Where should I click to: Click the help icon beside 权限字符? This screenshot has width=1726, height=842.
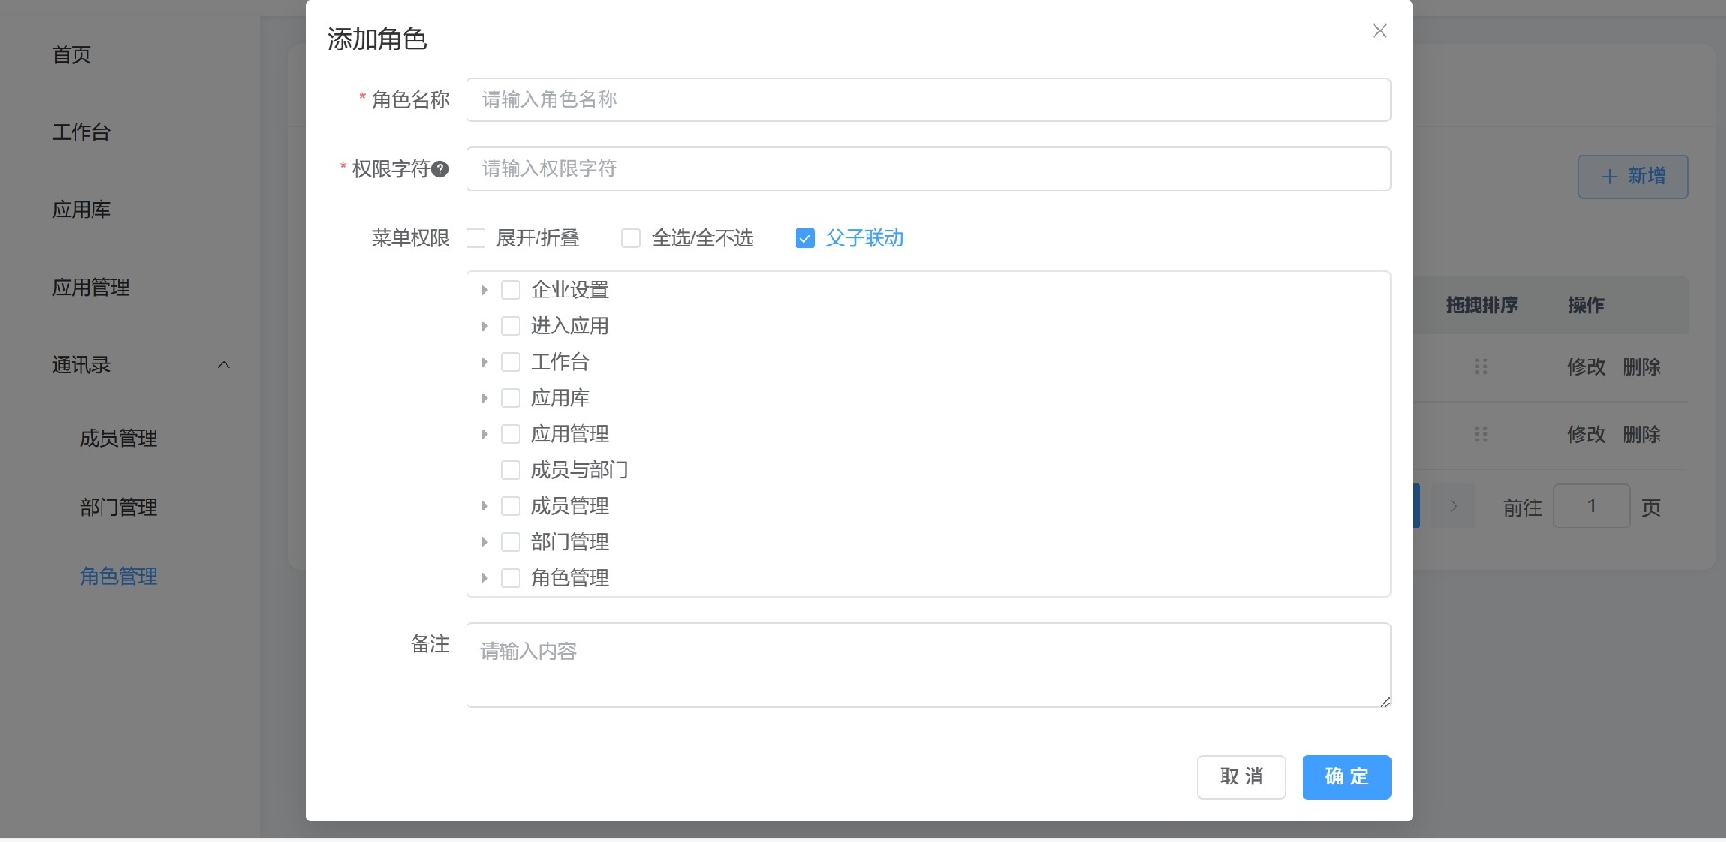(441, 169)
